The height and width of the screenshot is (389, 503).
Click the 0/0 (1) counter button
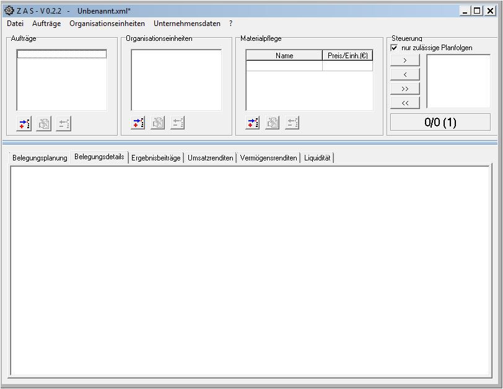coord(440,122)
